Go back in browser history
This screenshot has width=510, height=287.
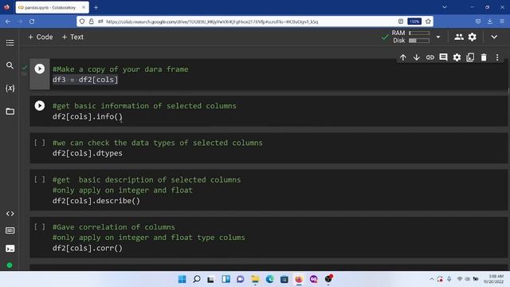pyautogui.click(x=8, y=22)
